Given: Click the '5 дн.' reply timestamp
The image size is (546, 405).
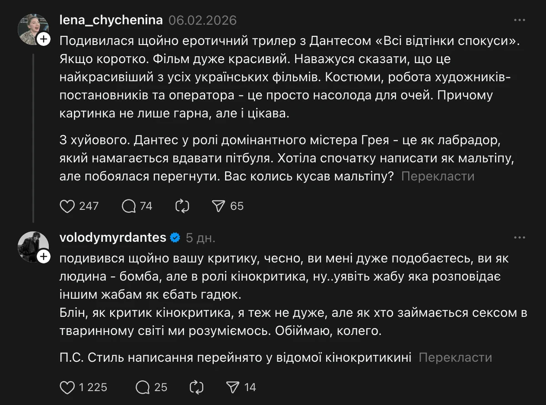Looking at the screenshot, I should [x=201, y=238].
